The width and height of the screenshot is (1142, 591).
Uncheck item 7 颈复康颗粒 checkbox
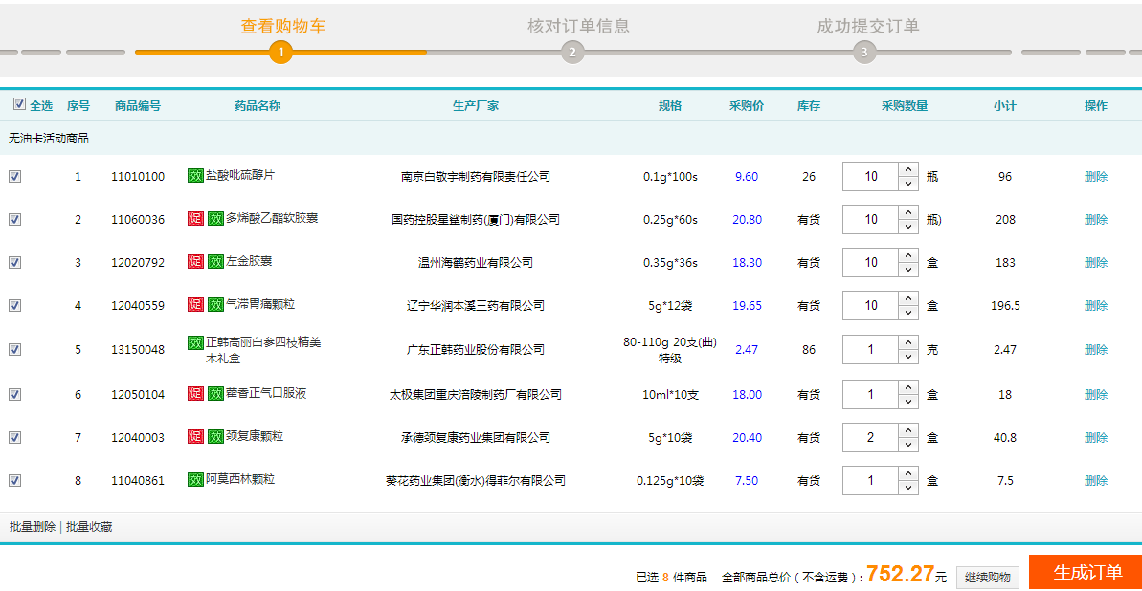14,437
